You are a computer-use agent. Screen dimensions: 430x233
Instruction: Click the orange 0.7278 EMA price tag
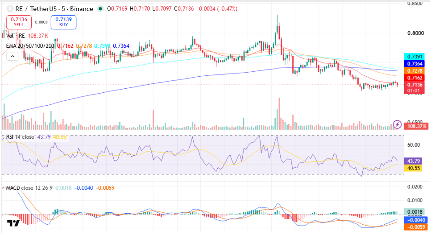coord(414,71)
